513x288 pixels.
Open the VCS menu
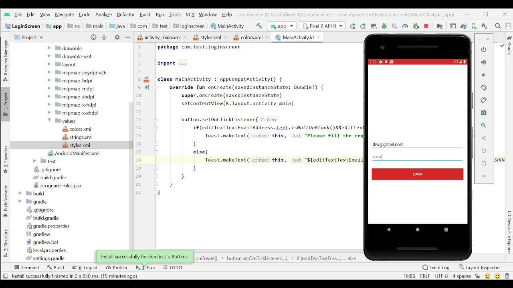(190, 14)
